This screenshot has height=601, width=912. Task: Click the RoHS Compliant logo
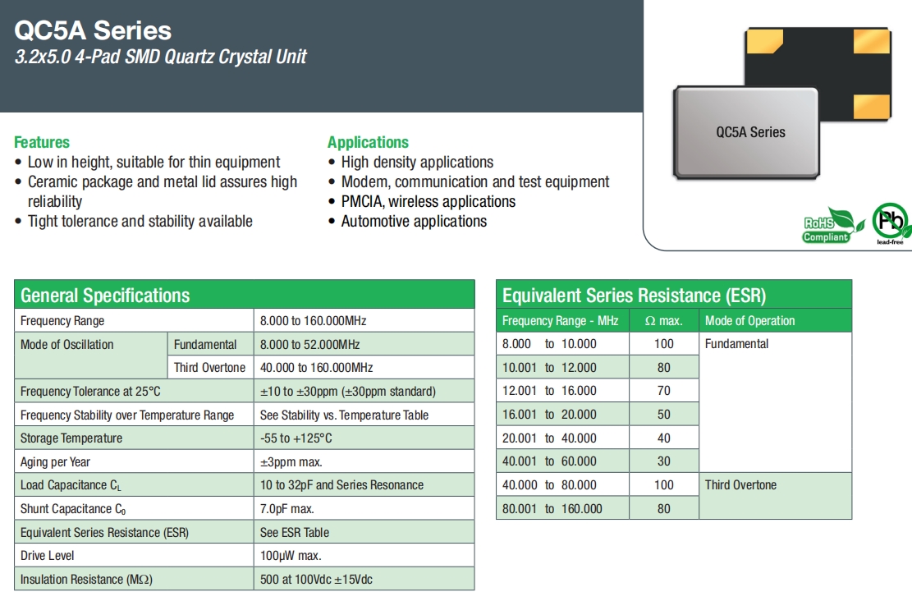[x=832, y=226]
